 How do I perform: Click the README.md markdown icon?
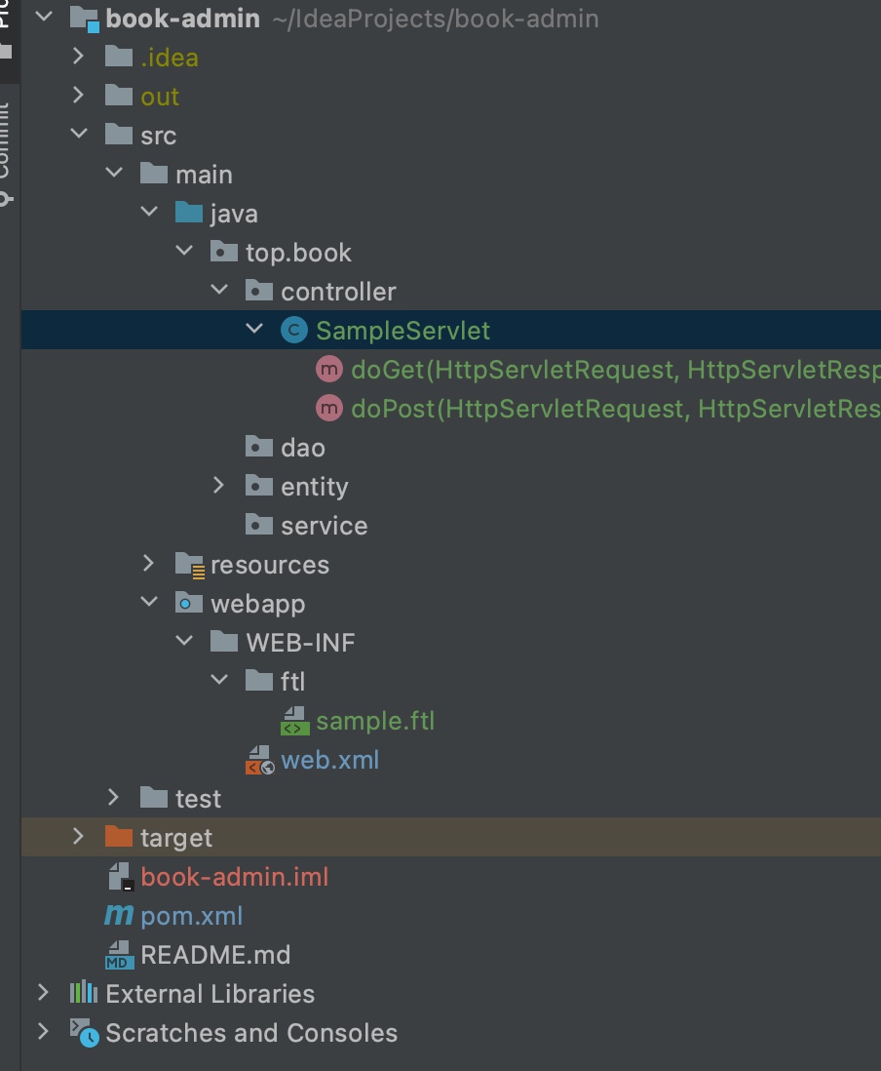tap(119, 955)
